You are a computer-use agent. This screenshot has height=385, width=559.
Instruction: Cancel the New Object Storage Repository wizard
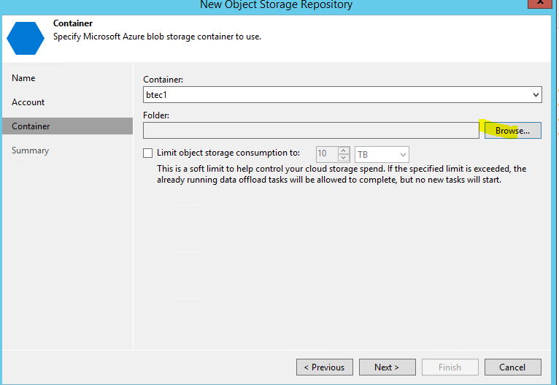(512, 367)
